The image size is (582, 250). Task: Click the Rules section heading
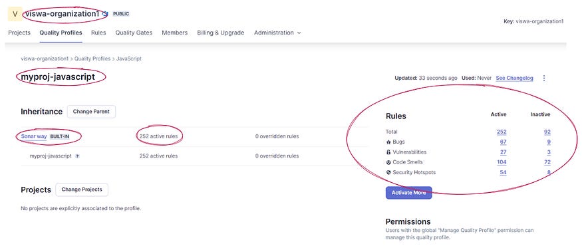pyautogui.click(x=396, y=116)
